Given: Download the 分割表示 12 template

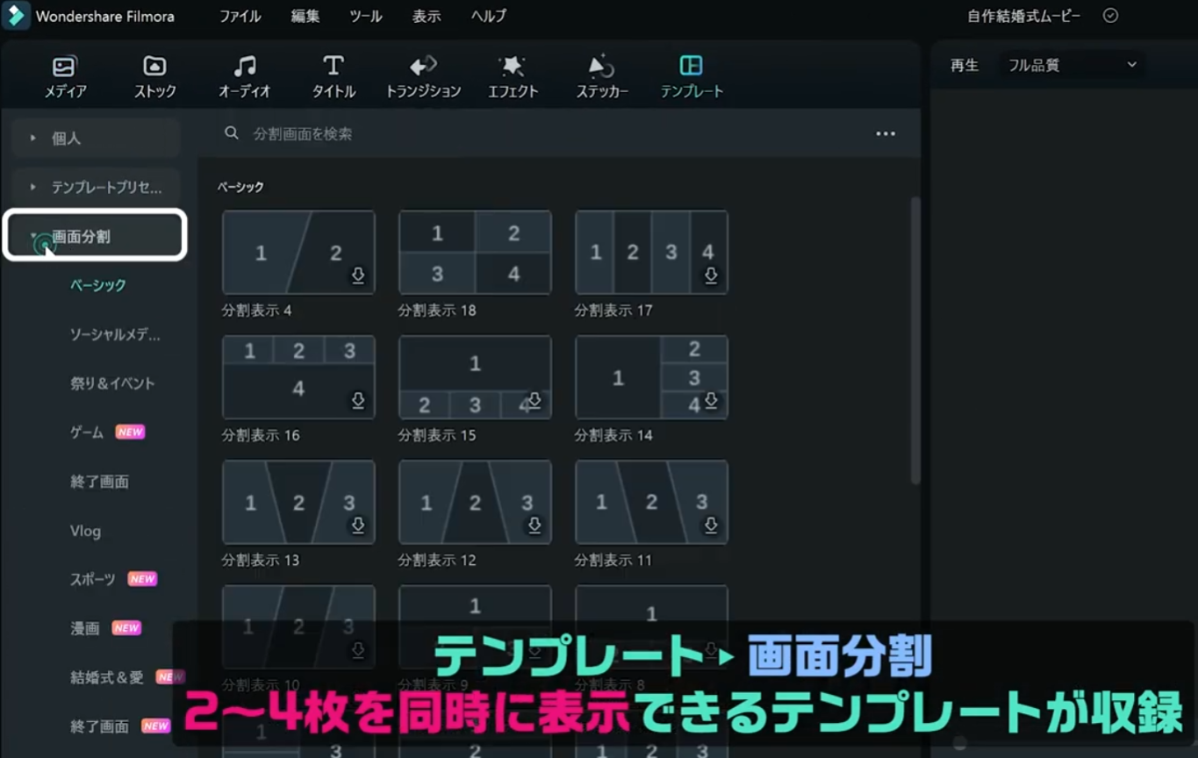Looking at the screenshot, I should 534,525.
